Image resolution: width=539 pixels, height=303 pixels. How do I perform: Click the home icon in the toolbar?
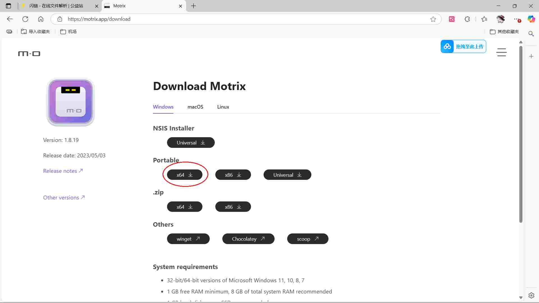(x=41, y=19)
